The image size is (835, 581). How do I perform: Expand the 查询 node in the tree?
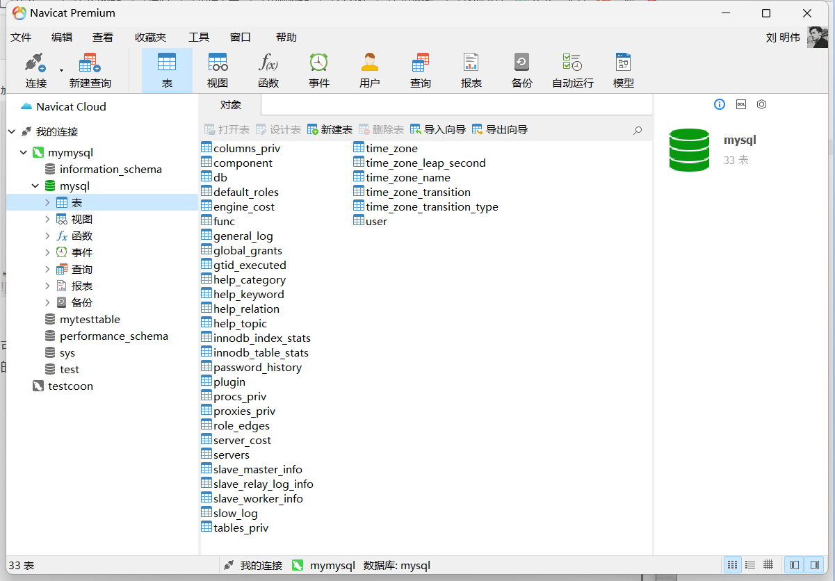click(x=47, y=269)
